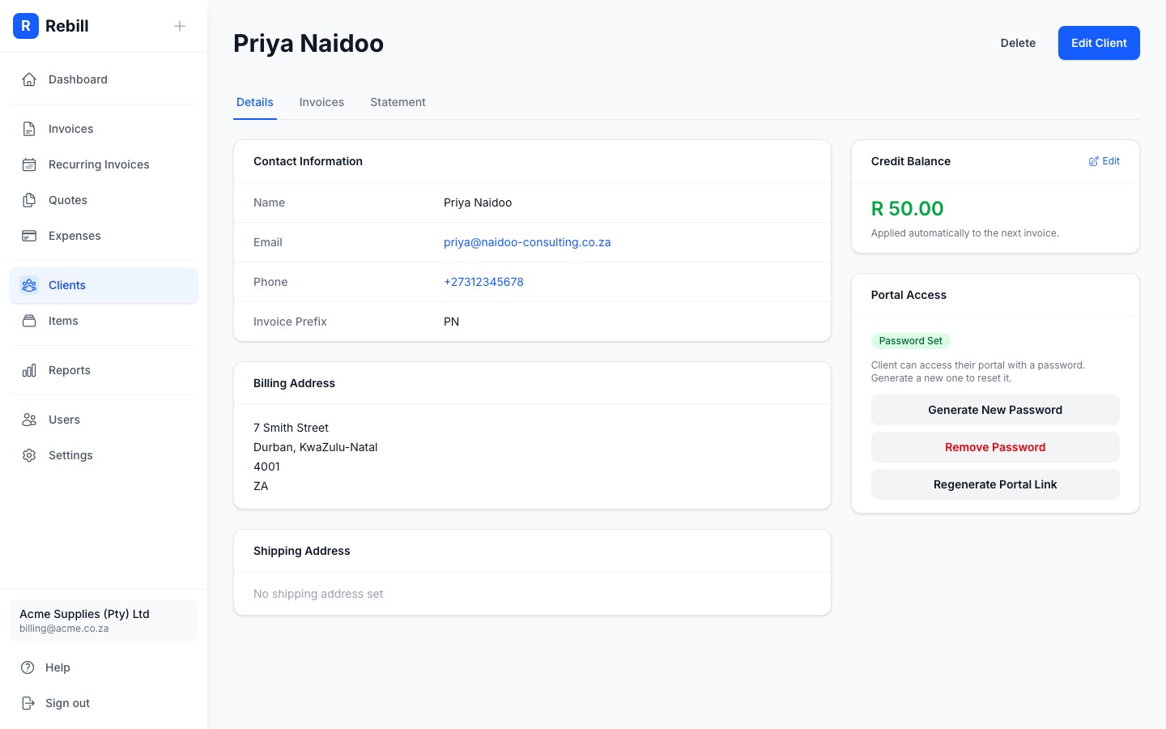This screenshot has height=729, width=1166.
Task: Click the Sign out icon
Action: click(x=29, y=703)
